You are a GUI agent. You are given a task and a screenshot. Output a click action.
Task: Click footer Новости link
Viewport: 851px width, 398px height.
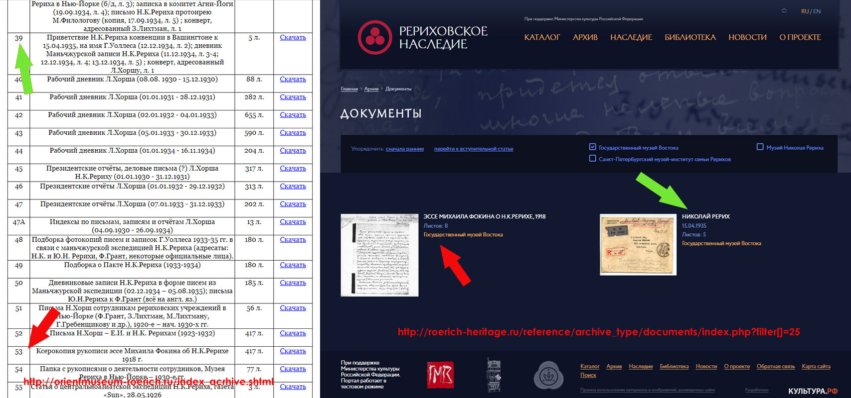tap(706, 366)
